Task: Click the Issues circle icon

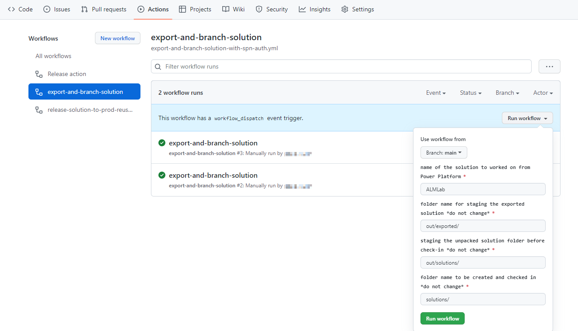Action: [47, 9]
